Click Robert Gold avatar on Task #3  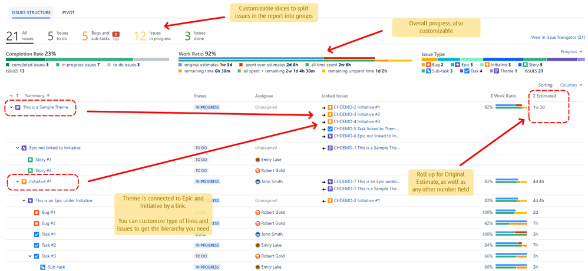257,256
